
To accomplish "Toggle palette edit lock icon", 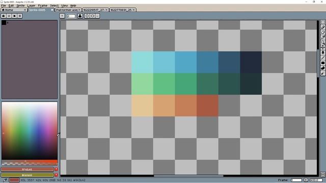I will tap(4, 16).
